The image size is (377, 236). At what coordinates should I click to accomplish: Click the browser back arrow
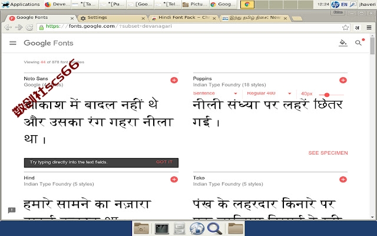(x=8, y=27)
